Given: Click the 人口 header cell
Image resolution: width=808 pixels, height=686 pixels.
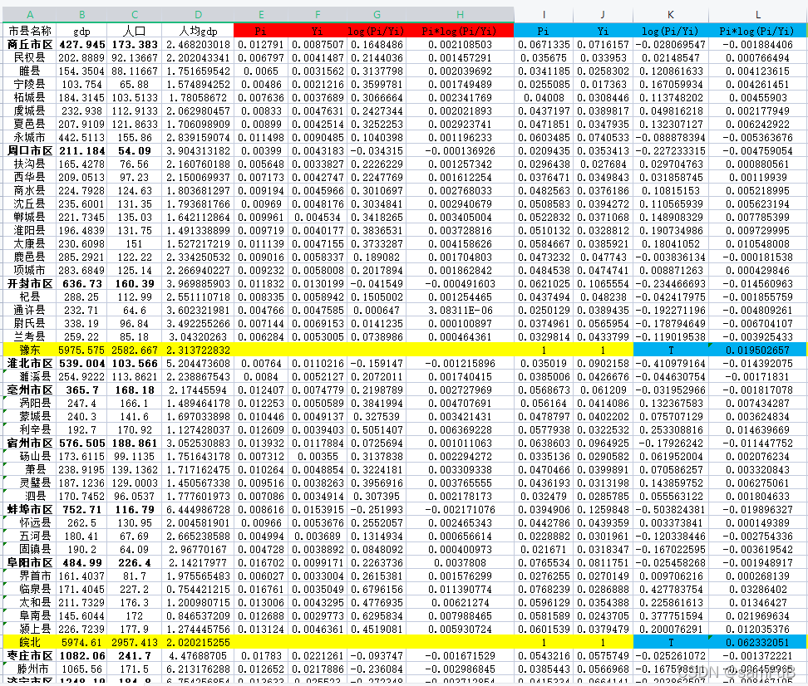Looking at the screenshot, I should tap(135, 31).
